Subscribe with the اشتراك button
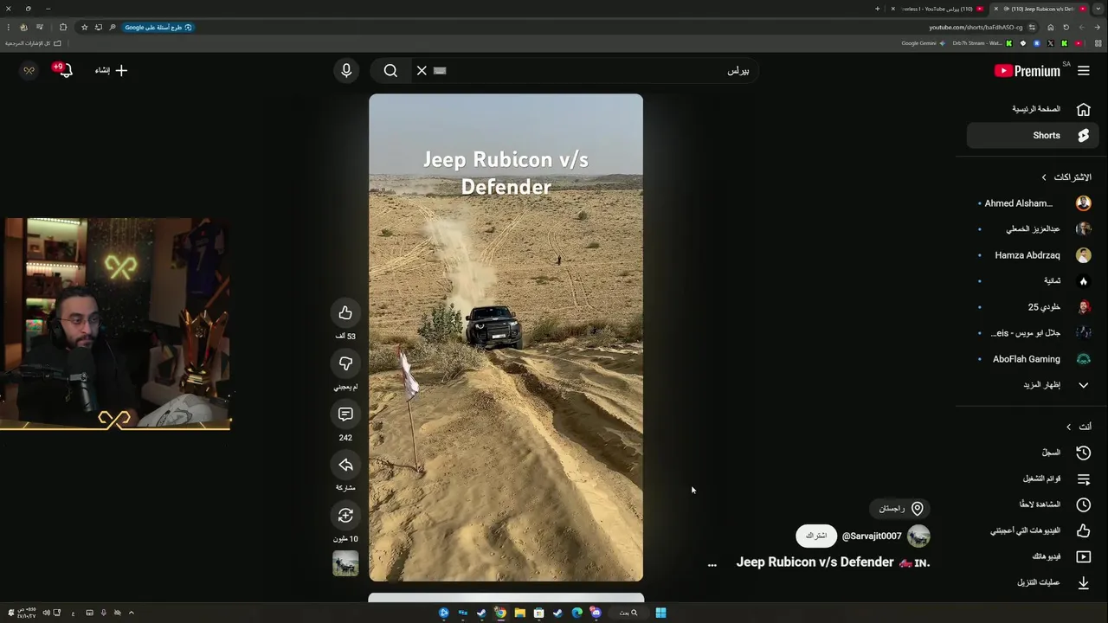 click(816, 536)
